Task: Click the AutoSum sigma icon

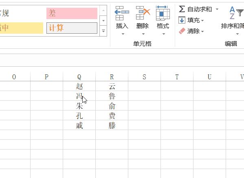Action: point(182,9)
